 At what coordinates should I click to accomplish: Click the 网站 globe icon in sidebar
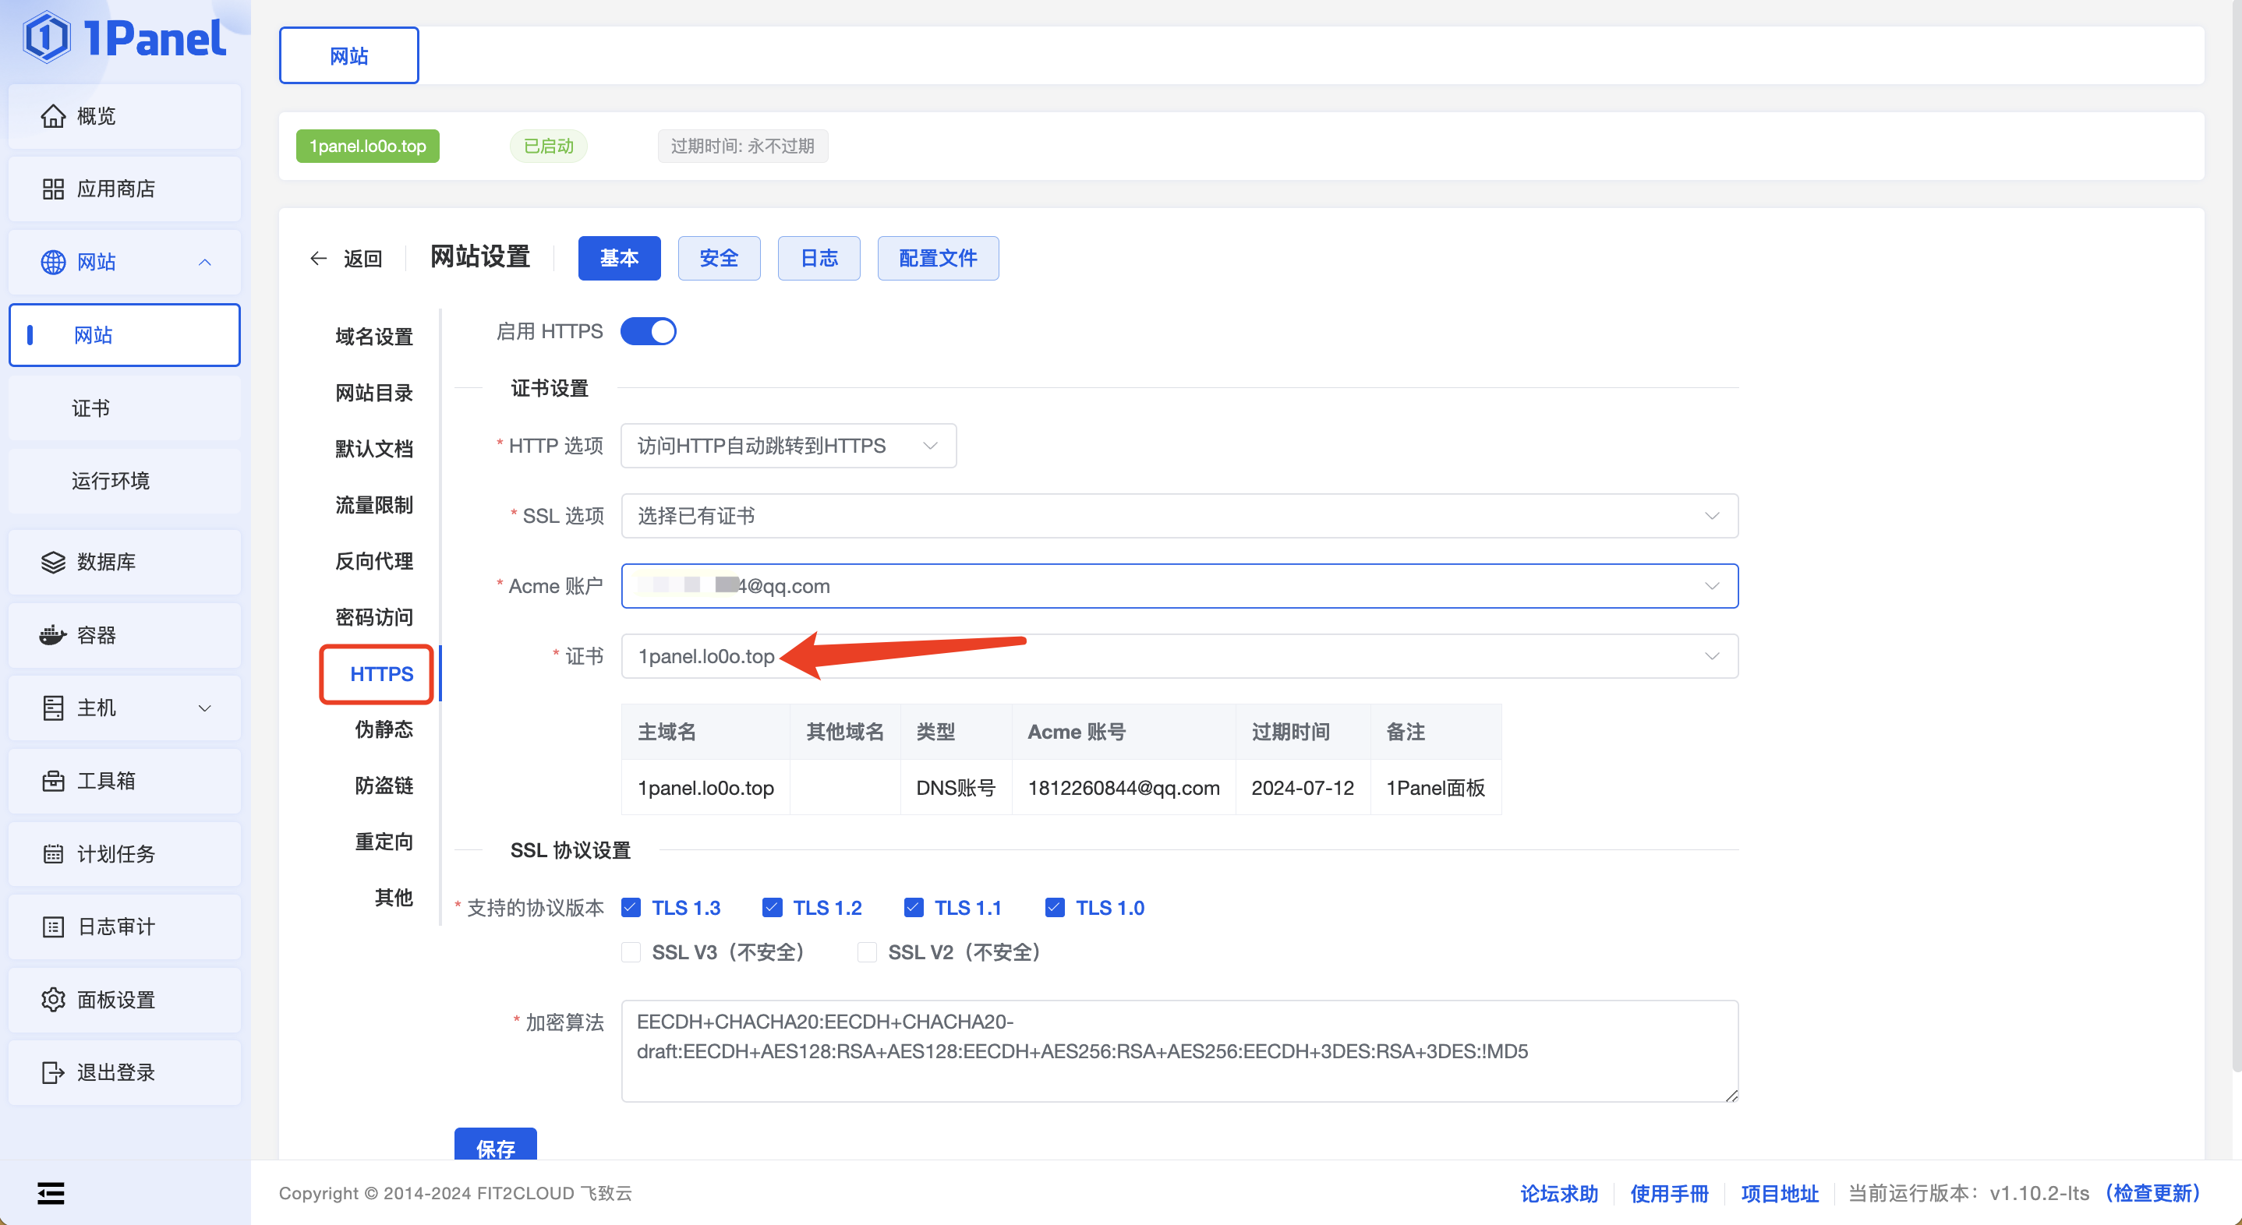coord(53,262)
